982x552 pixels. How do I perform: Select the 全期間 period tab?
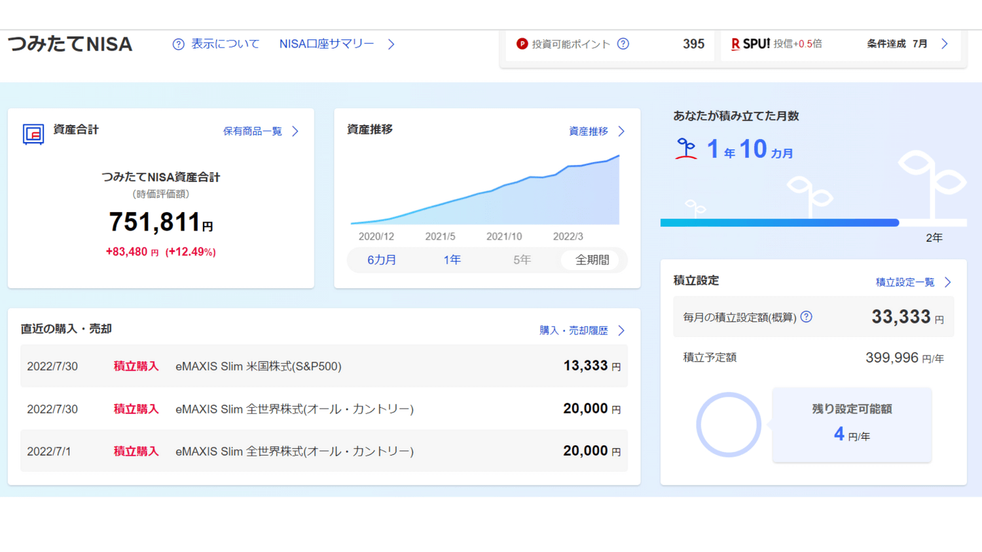click(x=592, y=260)
